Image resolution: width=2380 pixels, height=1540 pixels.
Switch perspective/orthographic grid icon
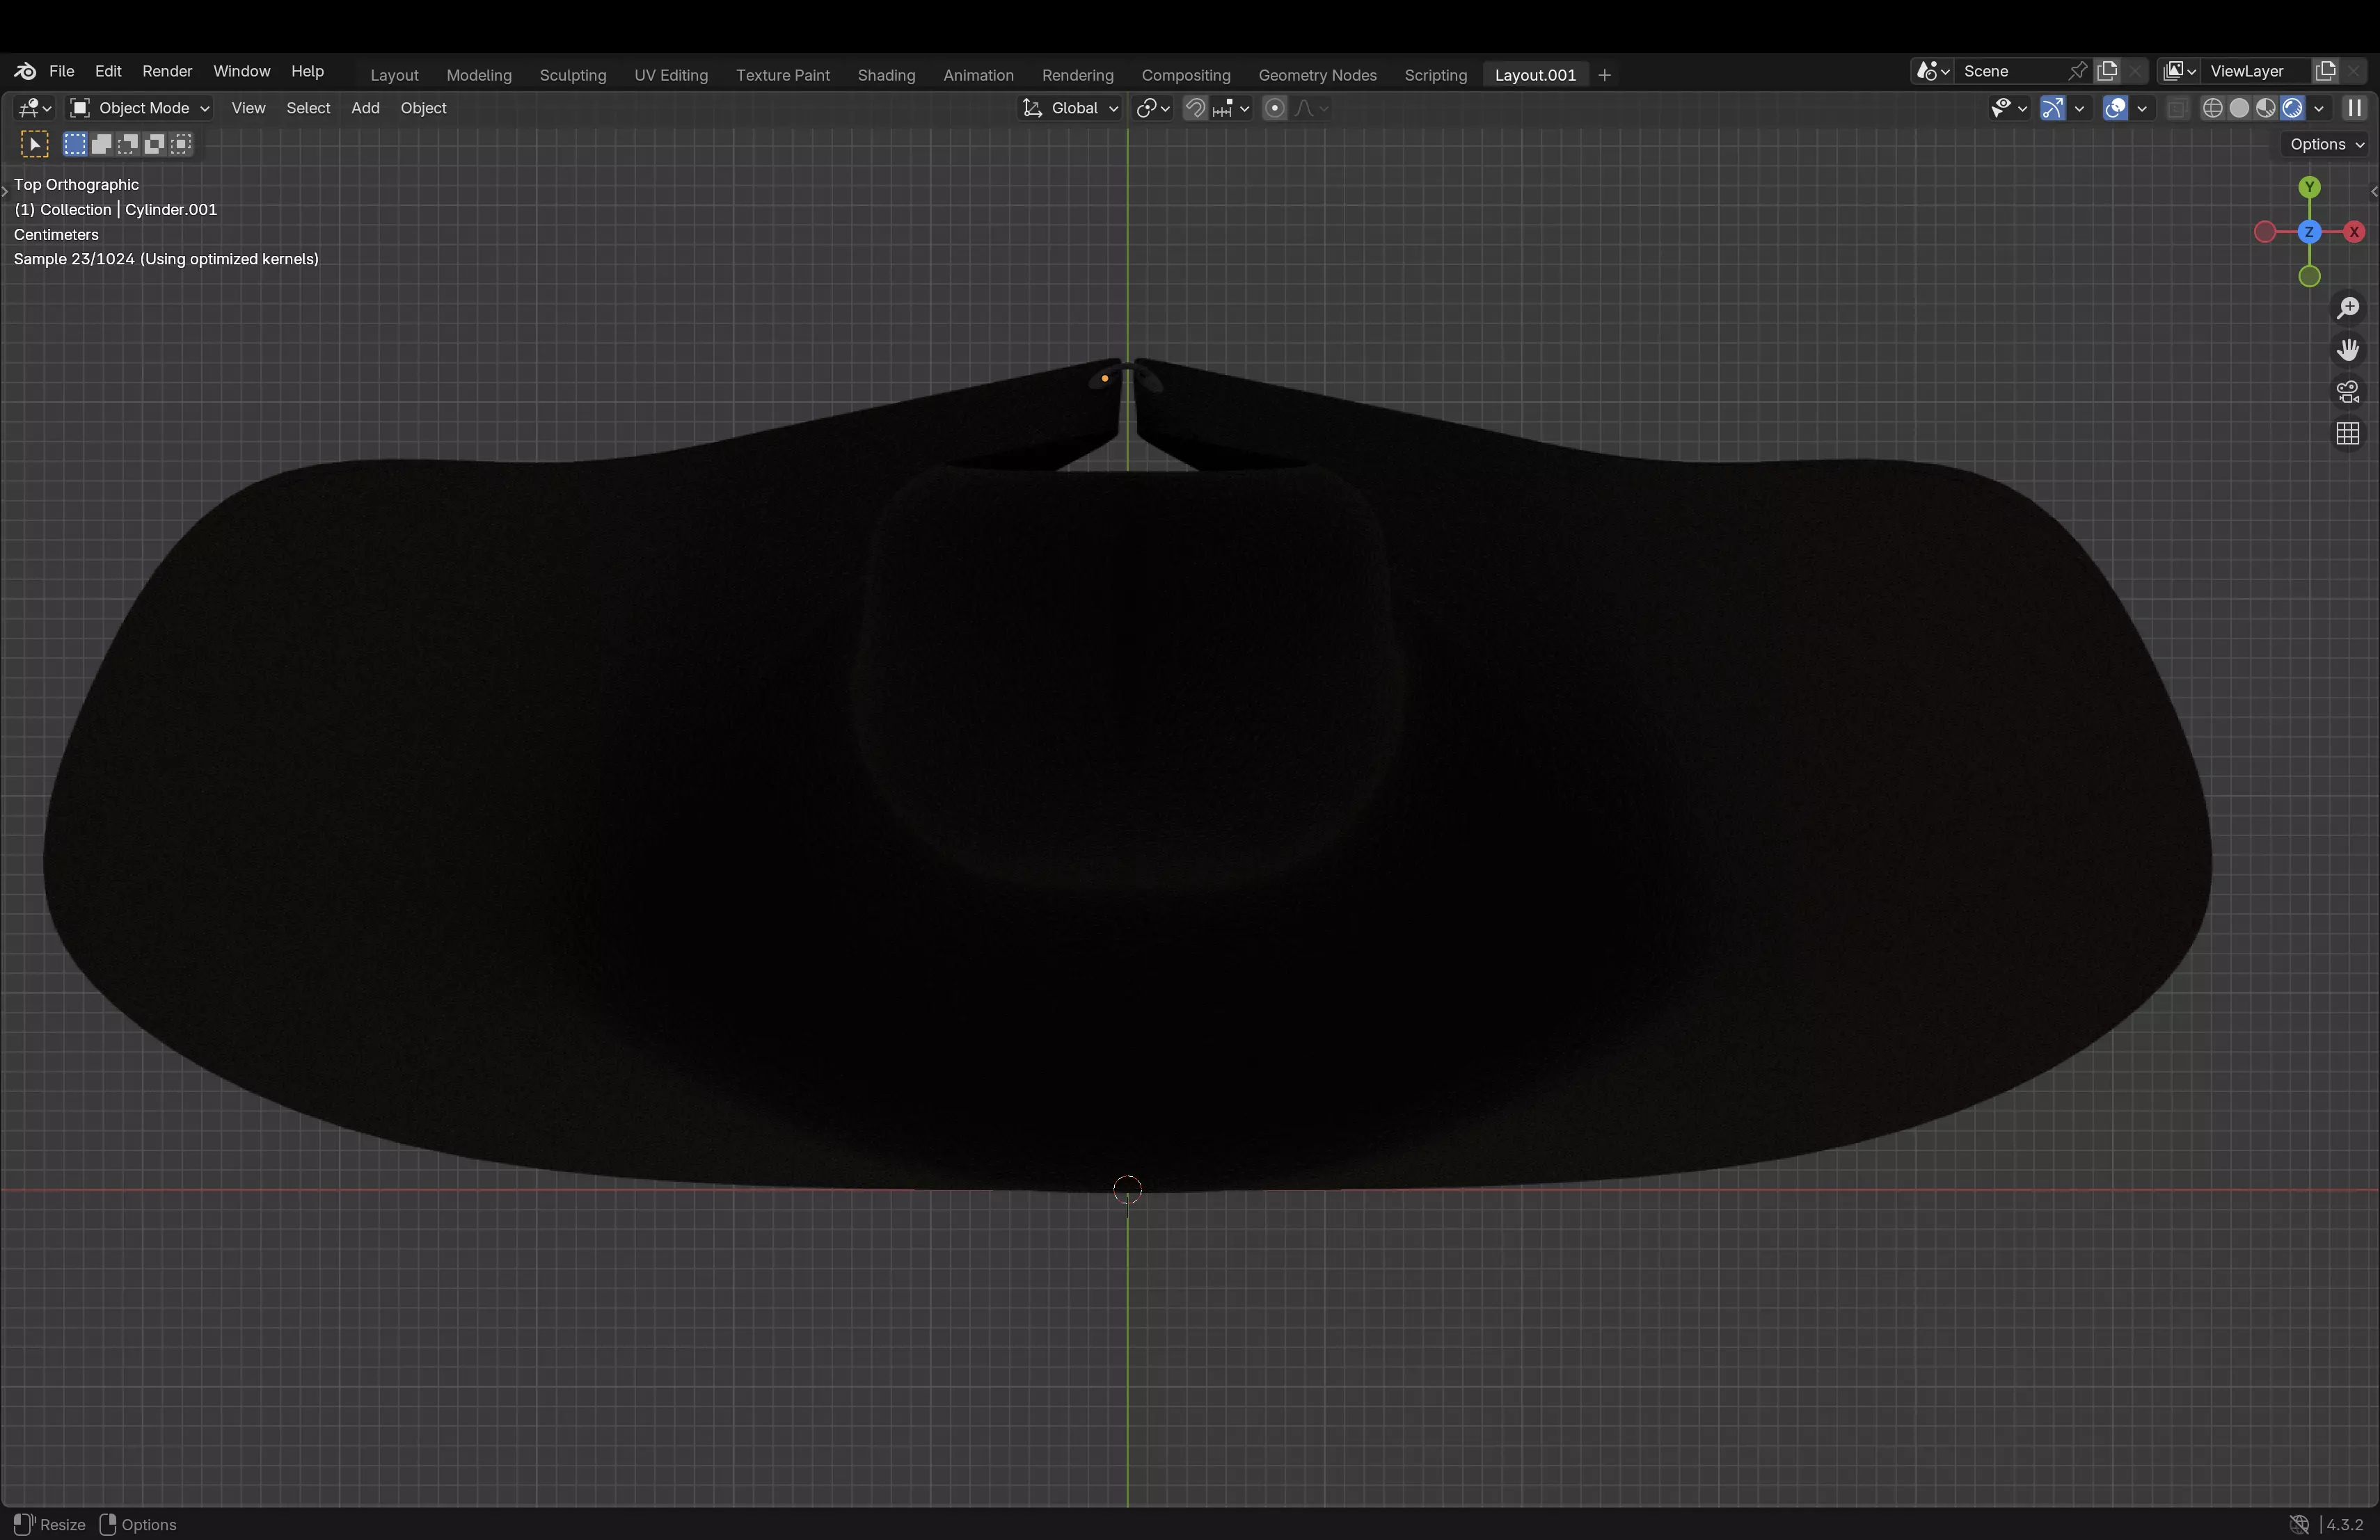(x=2347, y=434)
